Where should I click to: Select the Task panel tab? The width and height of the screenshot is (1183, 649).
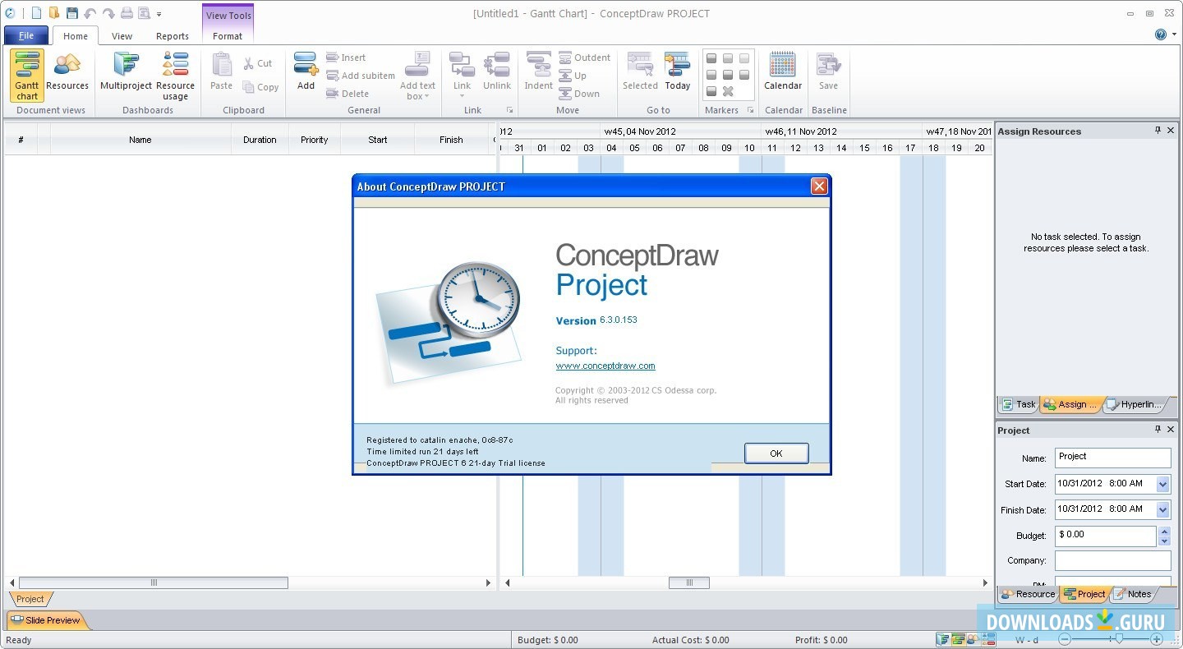(1019, 404)
